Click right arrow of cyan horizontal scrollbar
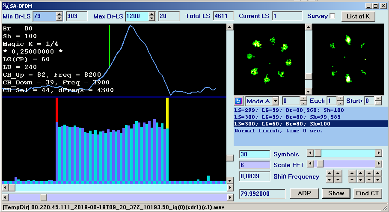The image size is (389, 212). point(230,188)
